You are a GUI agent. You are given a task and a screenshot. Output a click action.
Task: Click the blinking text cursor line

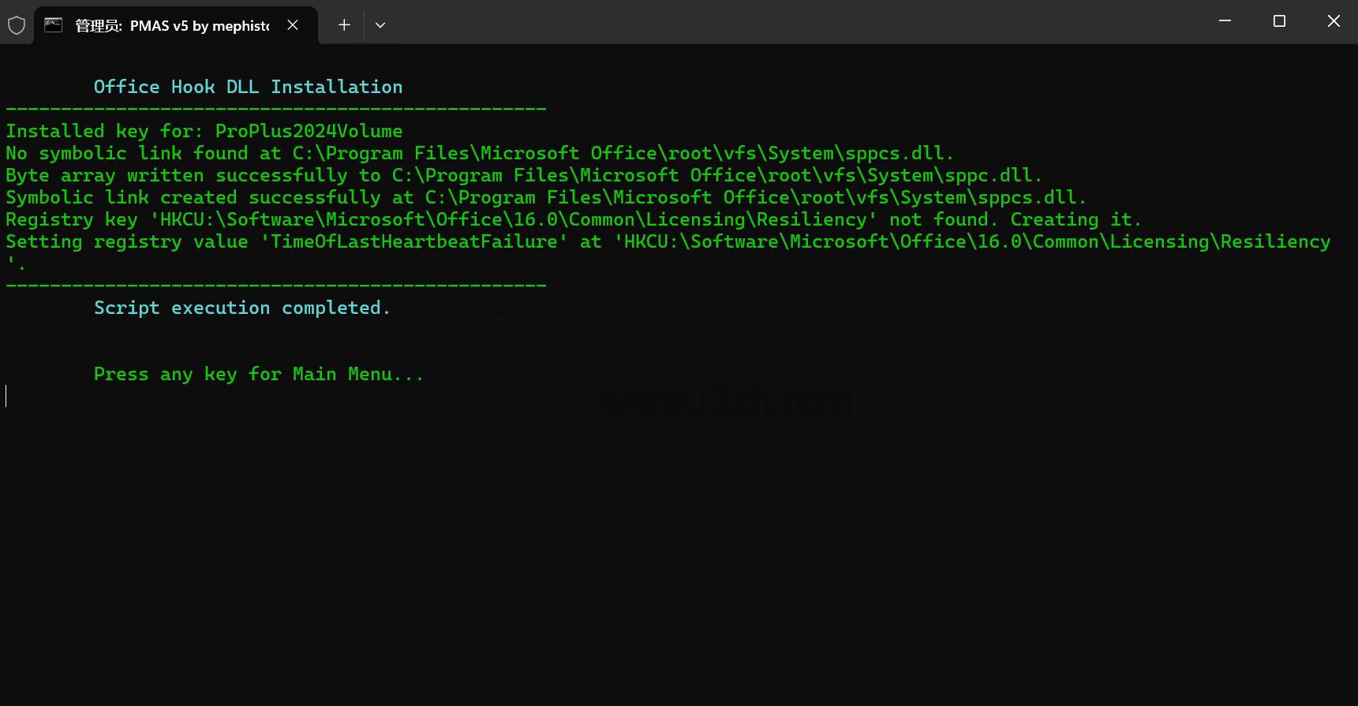coord(6,396)
